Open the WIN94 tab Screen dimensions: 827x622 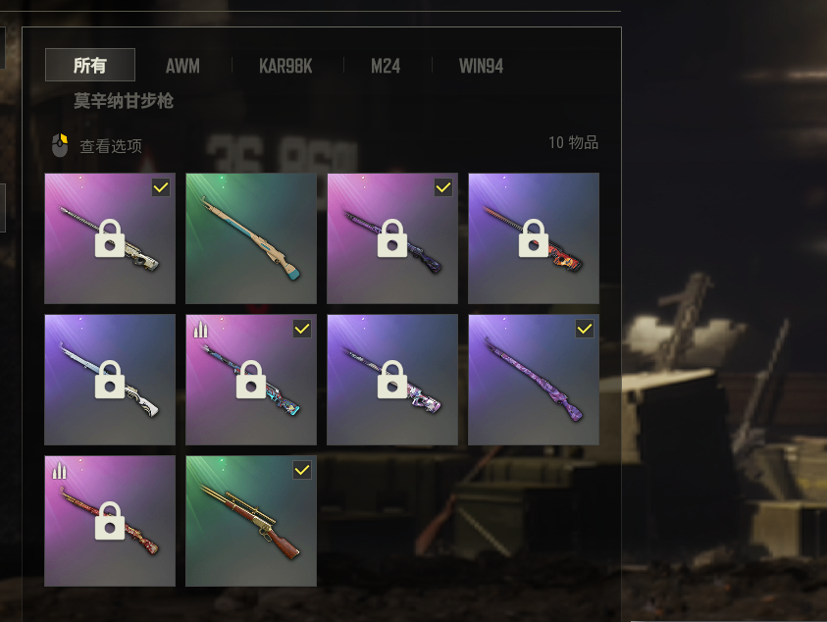[x=481, y=67]
